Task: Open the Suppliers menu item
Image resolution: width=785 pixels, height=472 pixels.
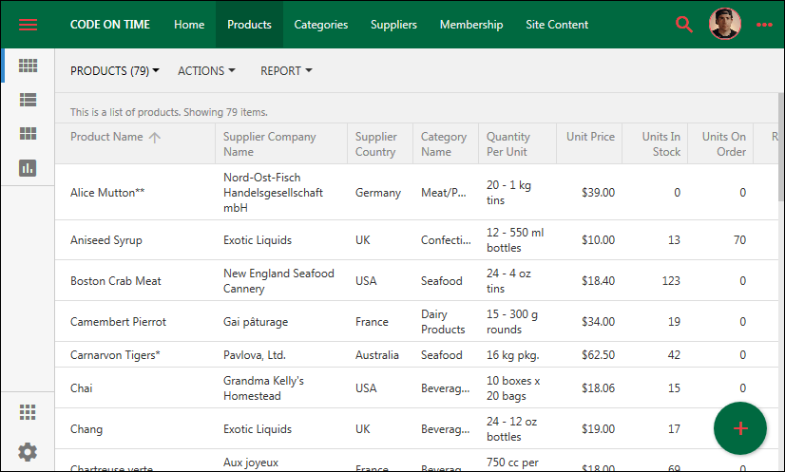Action: click(x=393, y=25)
